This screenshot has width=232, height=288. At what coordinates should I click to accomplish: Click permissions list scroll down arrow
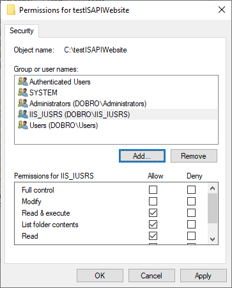click(212, 239)
